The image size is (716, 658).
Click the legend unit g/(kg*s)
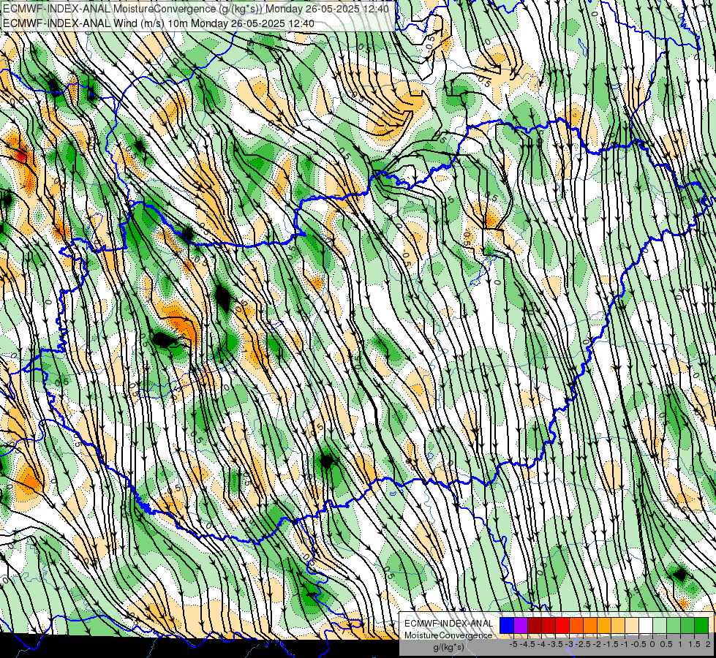(448, 647)
